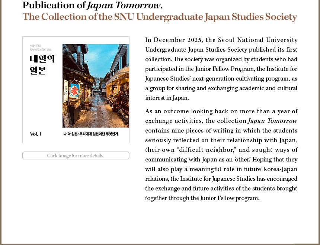The image size is (320, 245).
Task: Click the street photograph on the book cover
Action: (x=96, y=86)
